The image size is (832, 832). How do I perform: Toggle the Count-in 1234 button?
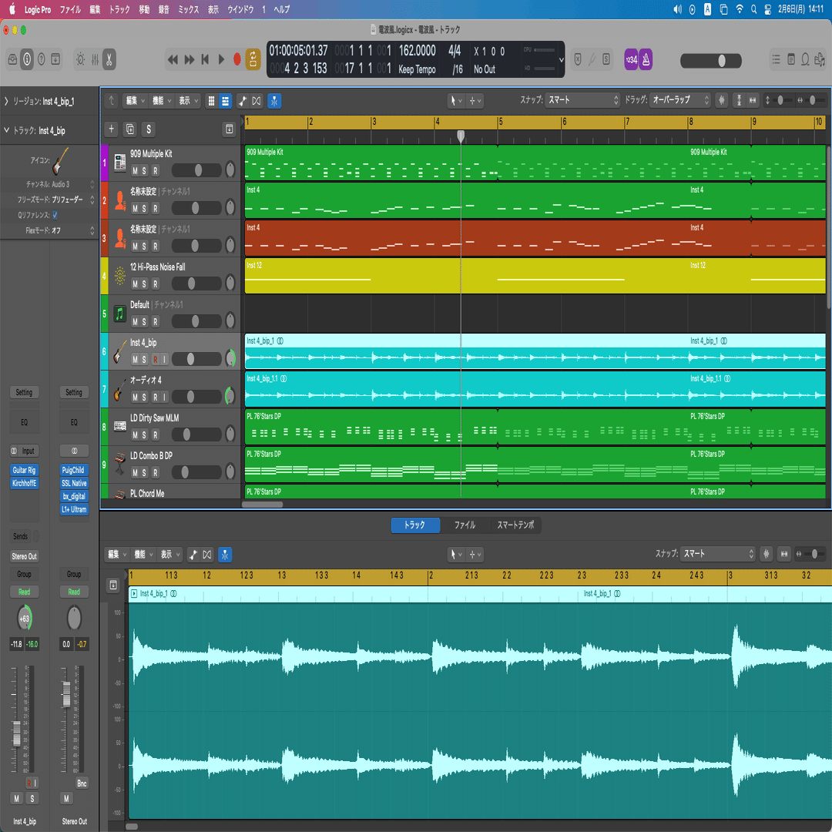(x=632, y=59)
